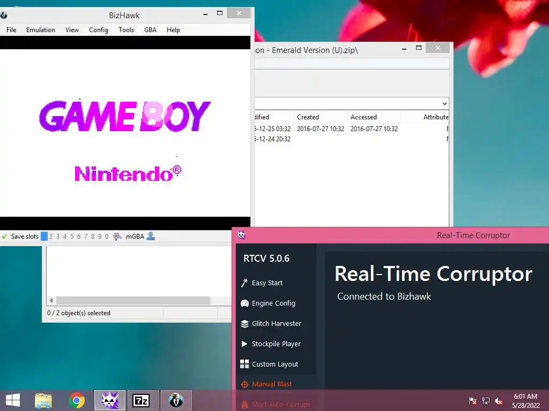Switch to 7-Zip via taskbar icon

(141, 400)
